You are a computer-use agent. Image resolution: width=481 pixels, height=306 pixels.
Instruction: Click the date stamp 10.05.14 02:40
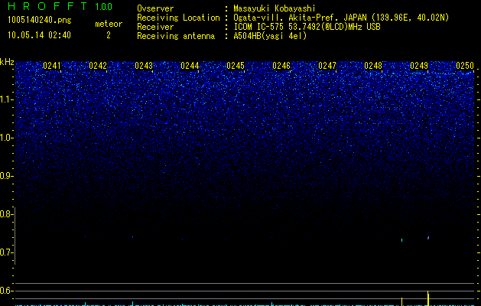tap(39, 35)
